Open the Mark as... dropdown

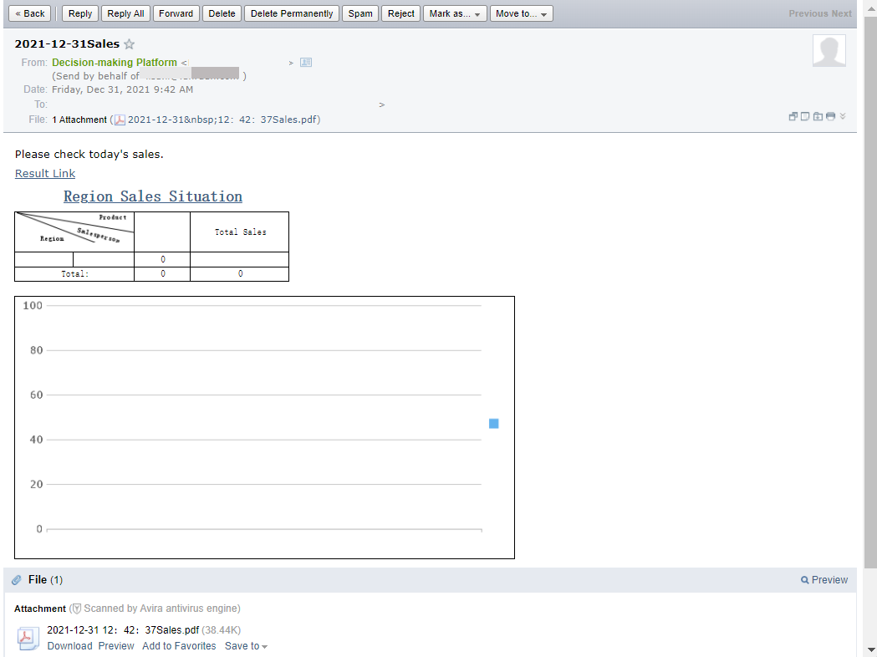[455, 13]
